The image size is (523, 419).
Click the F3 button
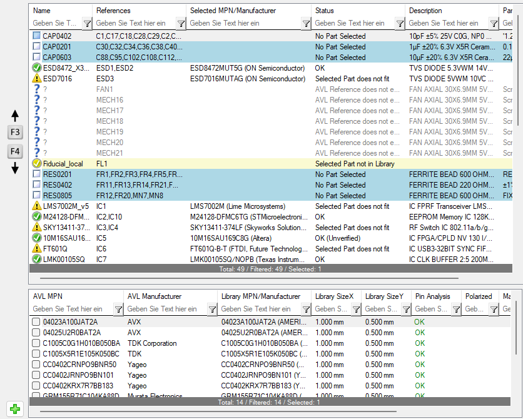(x=15, y=133)
